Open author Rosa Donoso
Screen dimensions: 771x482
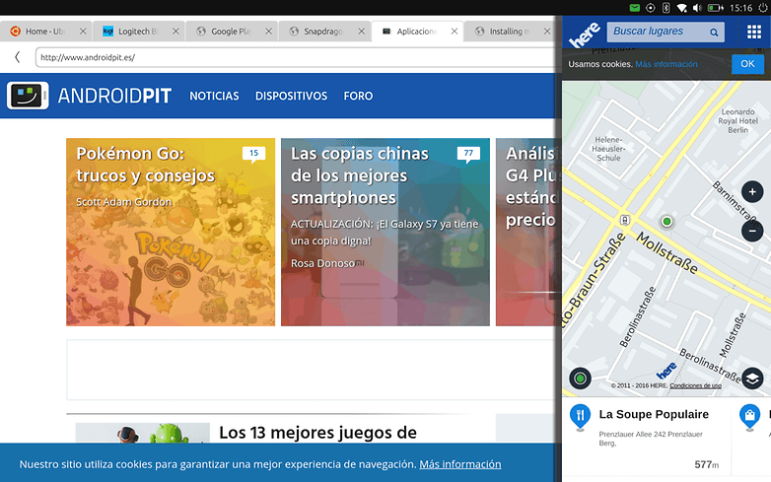(x=322, y=263)
